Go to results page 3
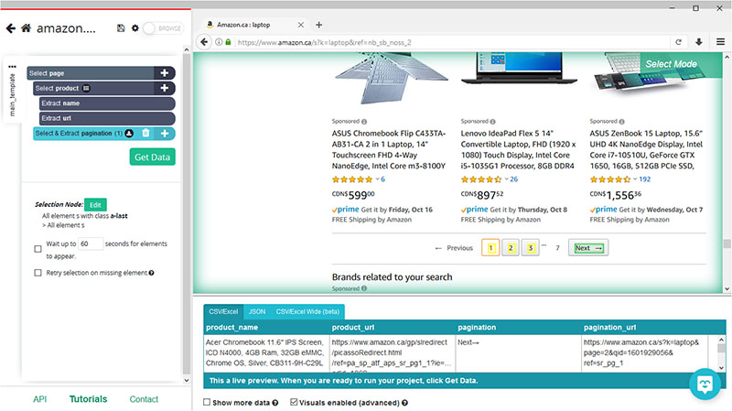732x411 pixels. pos(531,248)
